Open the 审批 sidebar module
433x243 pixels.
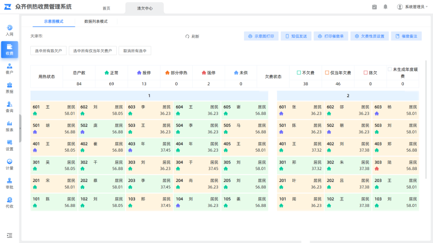(x=9, y=184)
